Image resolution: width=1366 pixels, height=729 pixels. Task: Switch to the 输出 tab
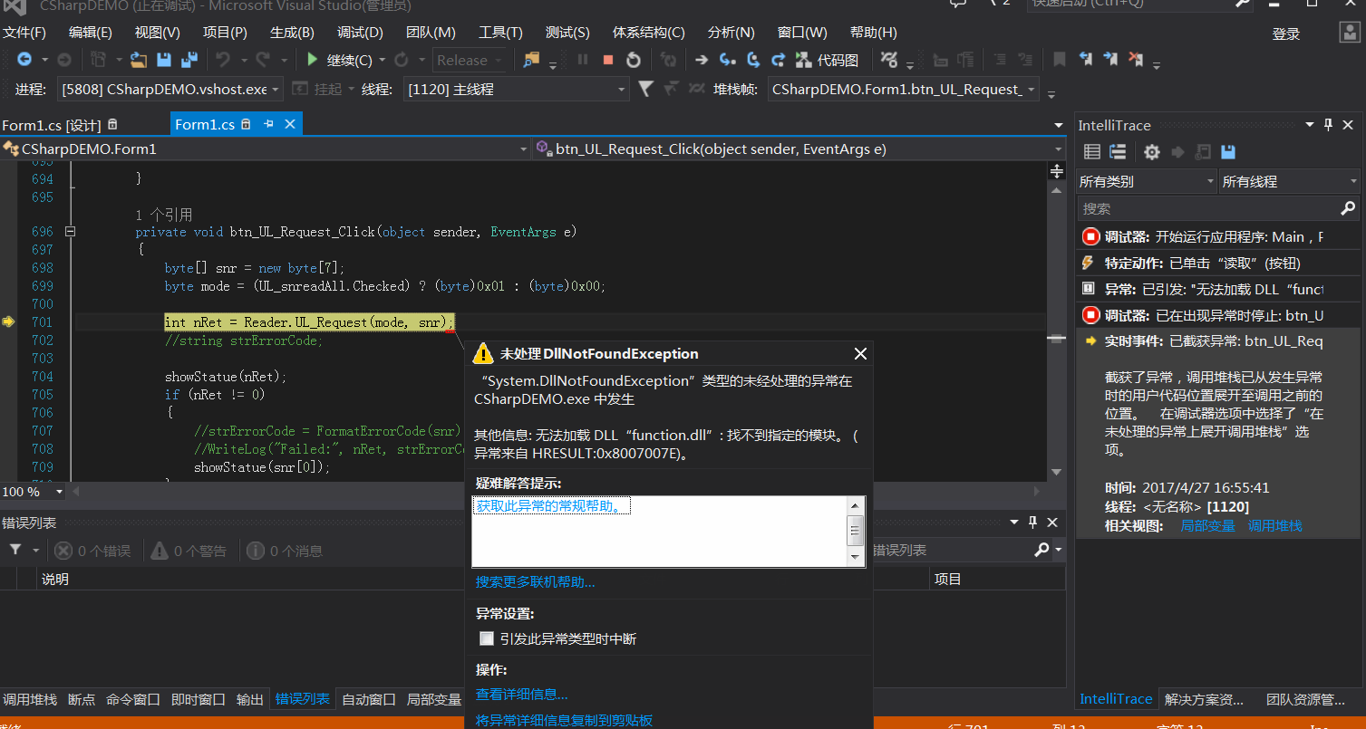250,699
